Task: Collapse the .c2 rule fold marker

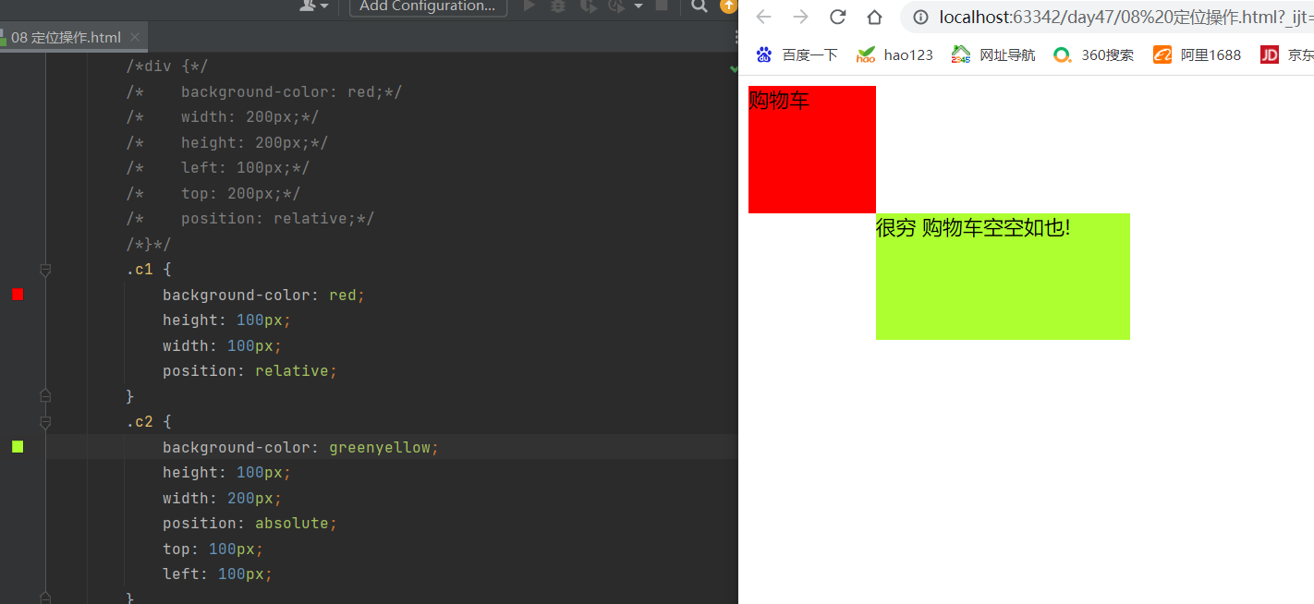Action: pos(45,422)
